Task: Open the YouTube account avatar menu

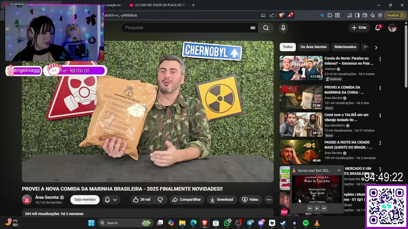Action: point(392,28)
